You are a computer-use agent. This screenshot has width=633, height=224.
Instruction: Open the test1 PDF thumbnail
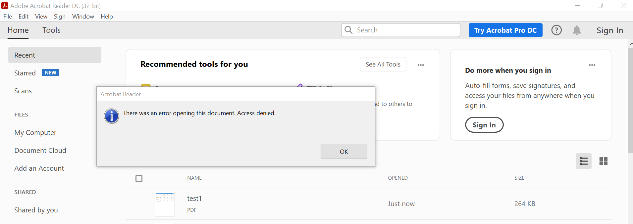[x=165, y=204]
